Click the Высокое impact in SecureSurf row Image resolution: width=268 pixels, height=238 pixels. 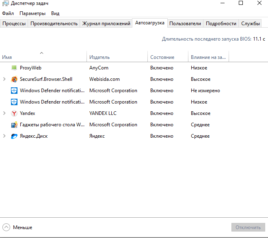point(201,79)
